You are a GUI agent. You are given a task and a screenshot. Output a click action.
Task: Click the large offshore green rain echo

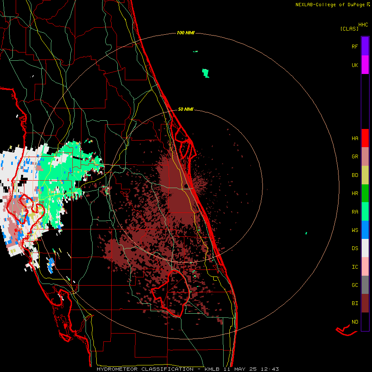[x=205, y=73]
